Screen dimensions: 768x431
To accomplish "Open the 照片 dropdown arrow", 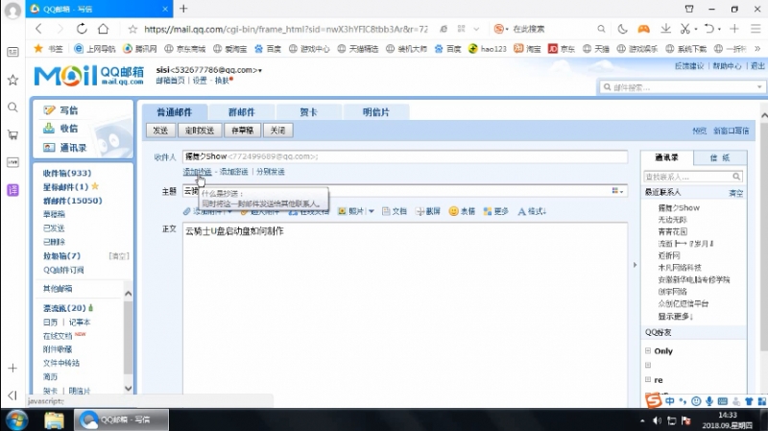I will click(x=372, y=211).
